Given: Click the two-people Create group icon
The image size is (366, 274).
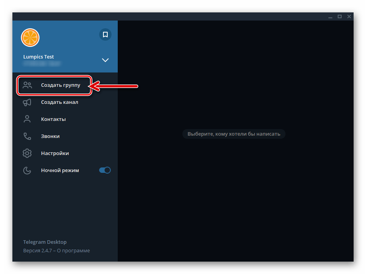Looking at the screenshot, I should click(x=27, y=85).
